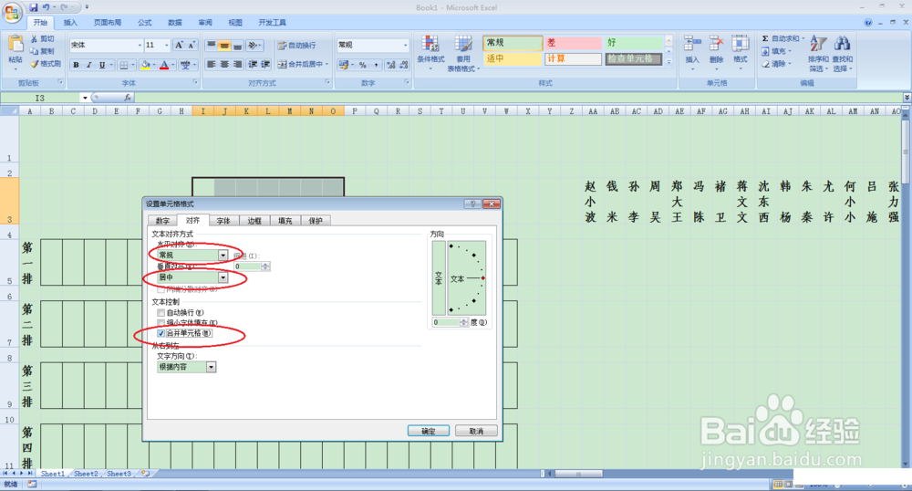Click the Font Color red A swatch
The height and width of the screenshot is (491, 912).
pos(164,65)
